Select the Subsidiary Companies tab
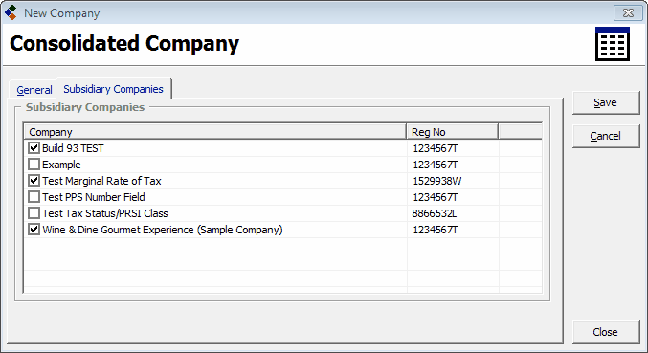Viewport: 648px width, 353px height. click(113, 89)
